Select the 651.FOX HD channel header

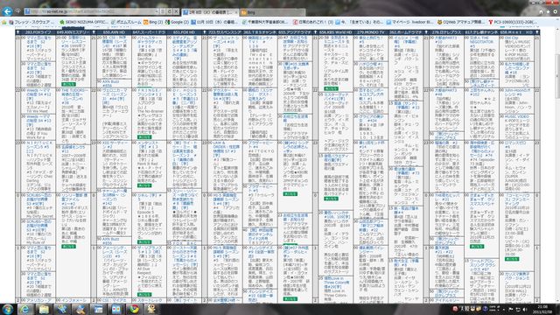(184, 32)
